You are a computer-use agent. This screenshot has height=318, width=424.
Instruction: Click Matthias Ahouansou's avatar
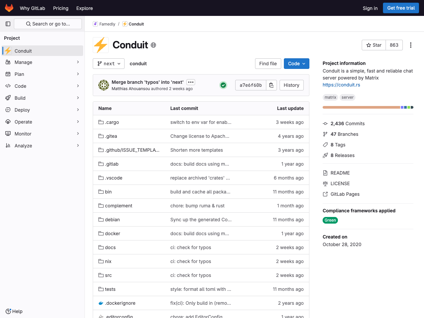104,85
